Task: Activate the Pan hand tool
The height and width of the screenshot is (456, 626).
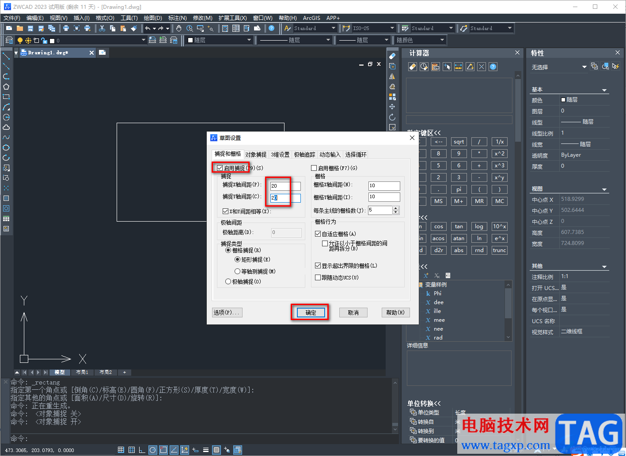Action: click(x=178, y=28)
